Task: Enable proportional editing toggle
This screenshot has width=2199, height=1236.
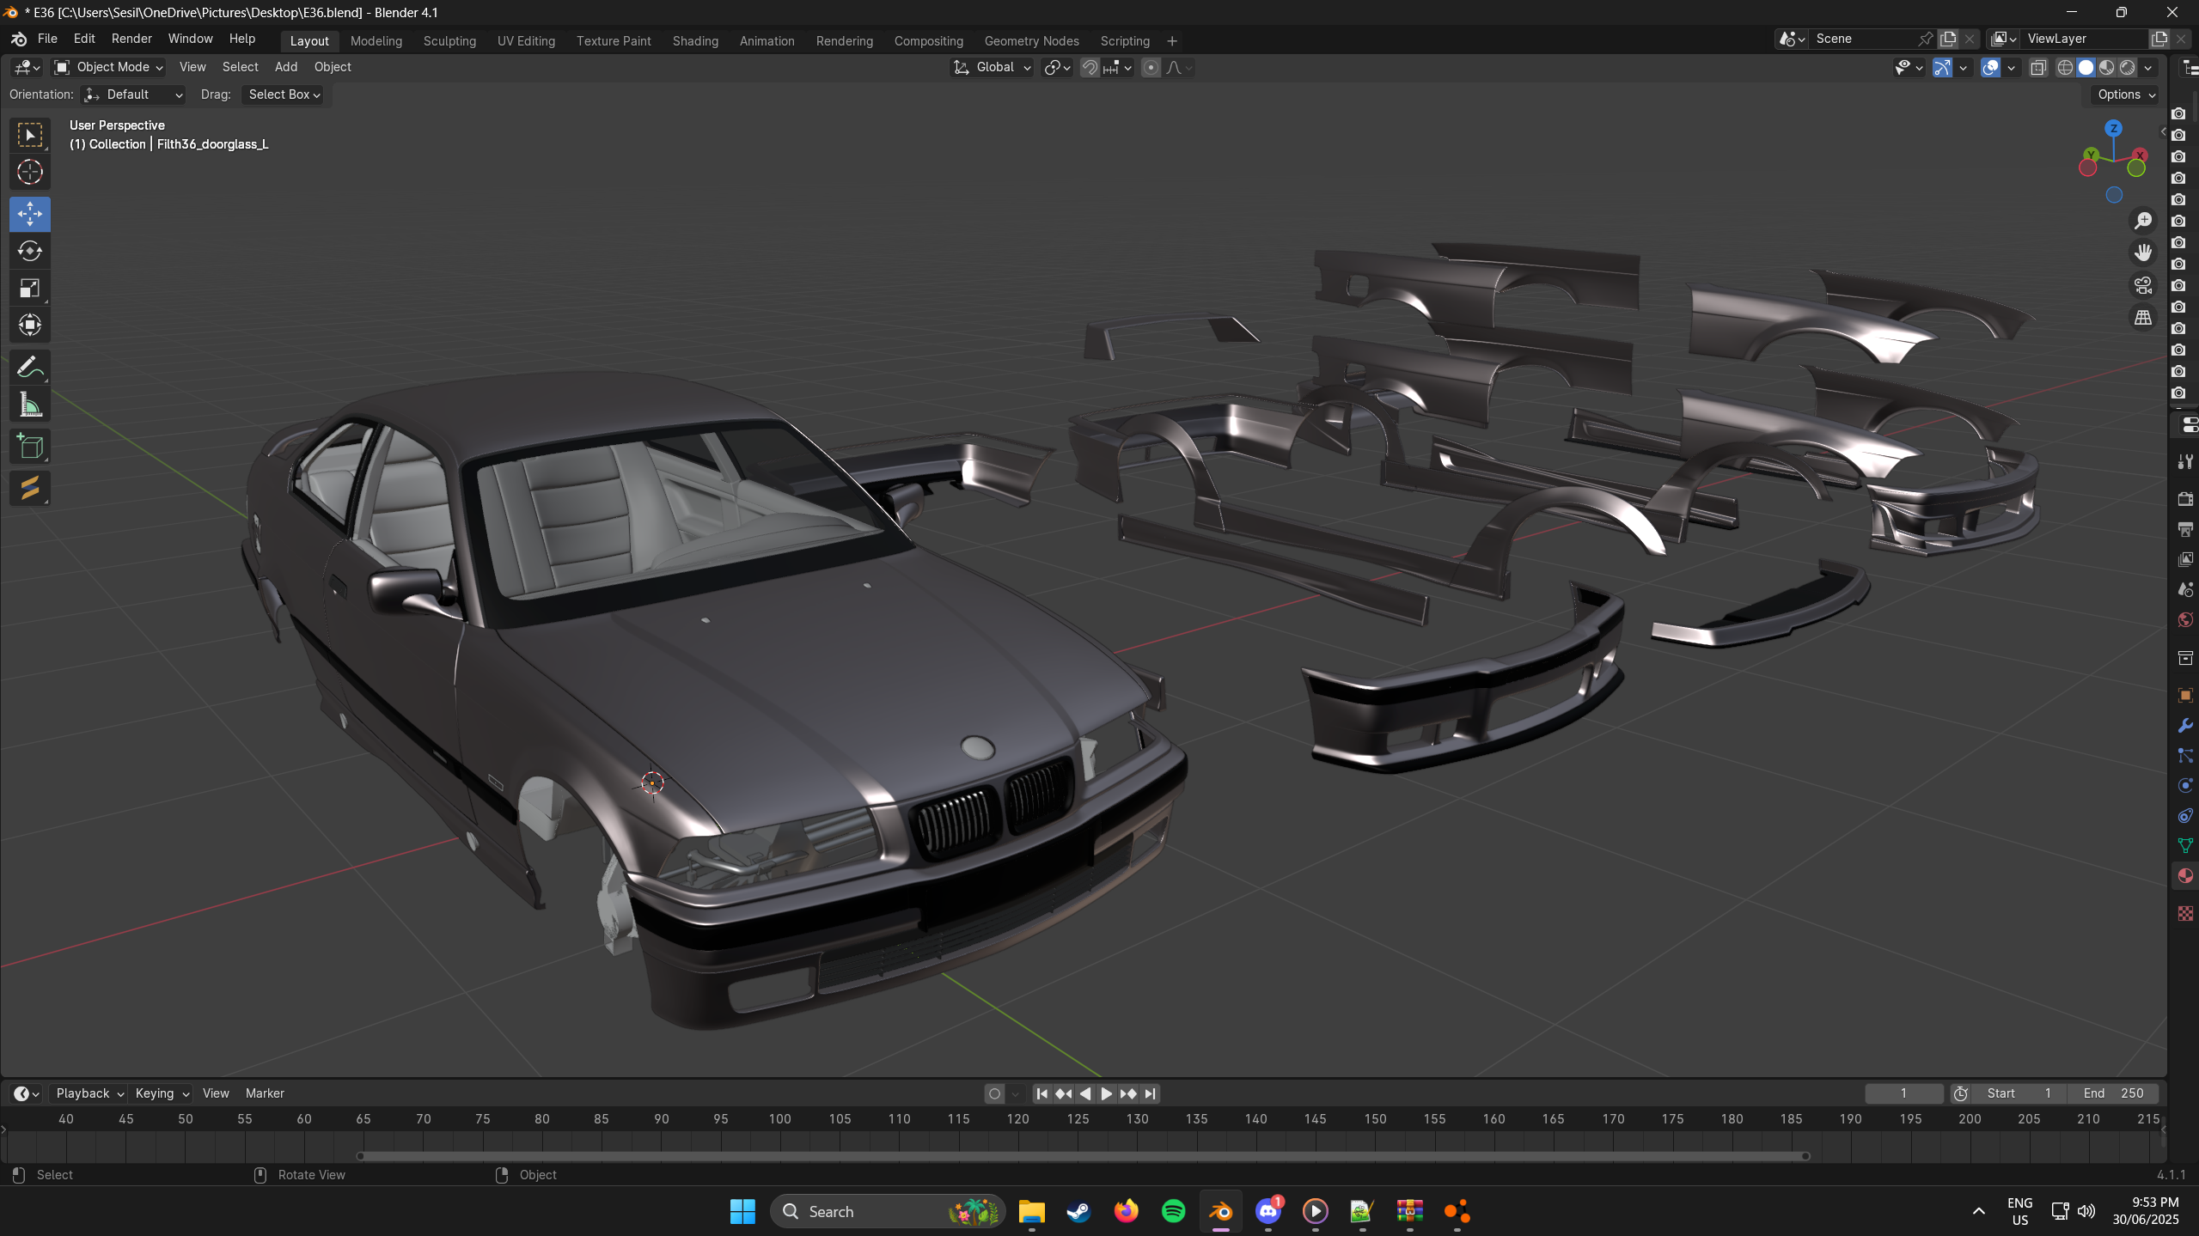Action: click(x=1151, y=67)
